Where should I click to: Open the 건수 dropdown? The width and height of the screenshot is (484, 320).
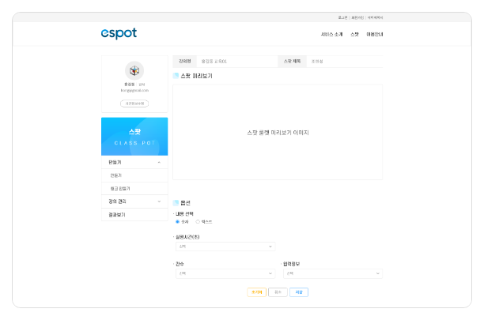[225, 274]
